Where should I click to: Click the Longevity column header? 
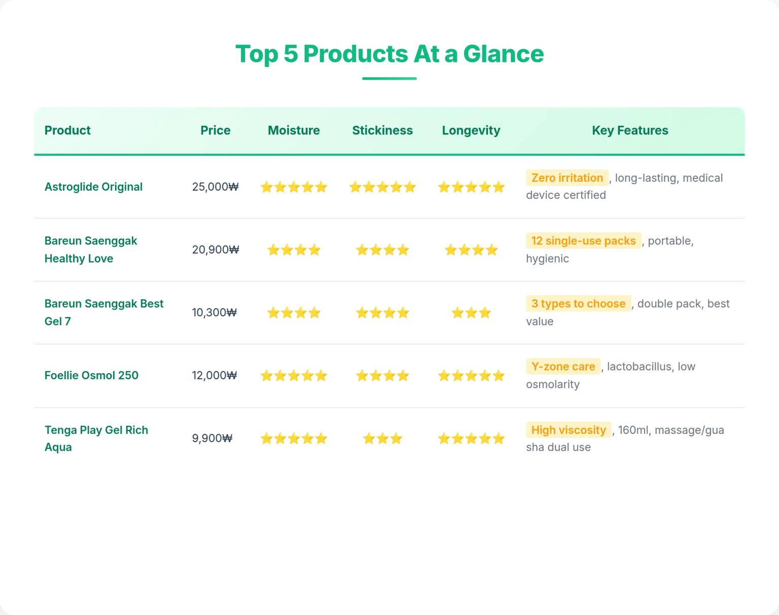point(471,130)
